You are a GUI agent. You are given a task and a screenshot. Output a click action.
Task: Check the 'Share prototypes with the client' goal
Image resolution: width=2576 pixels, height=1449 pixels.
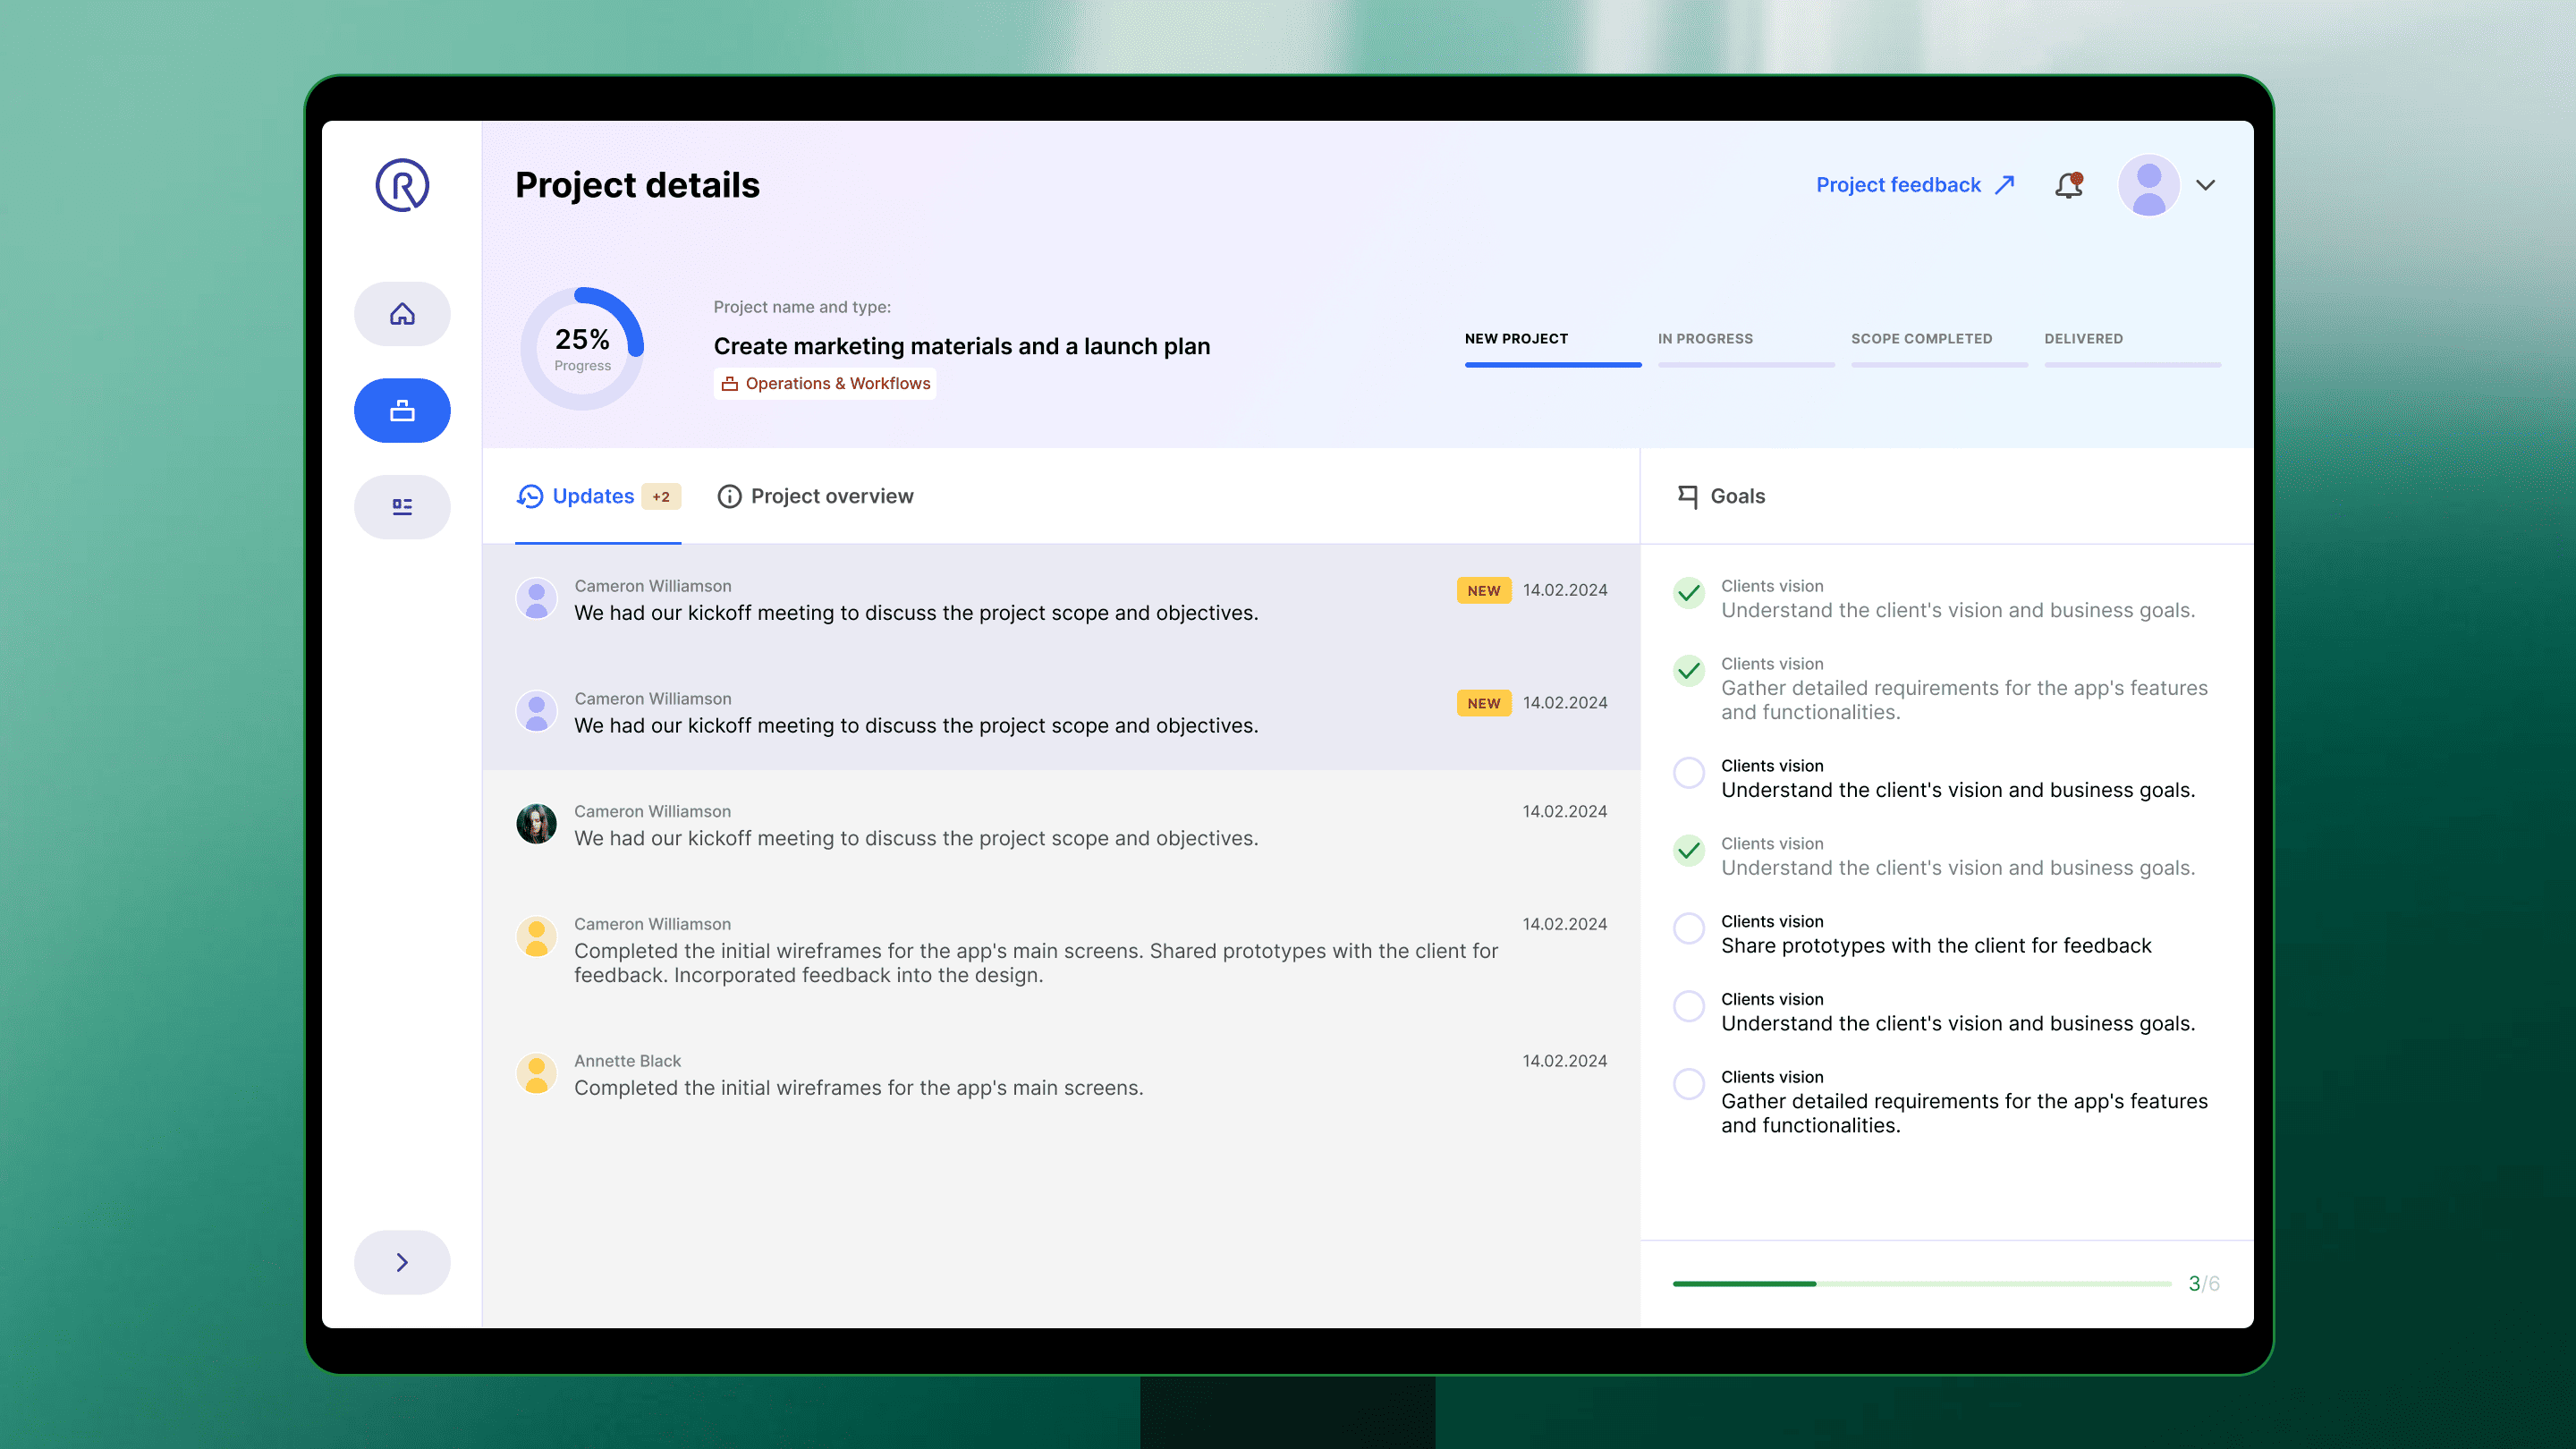click(1689, 928)
